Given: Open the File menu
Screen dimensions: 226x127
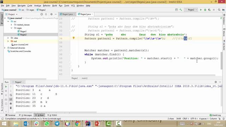Looking at the screenshot, I should tap(2, 6).
